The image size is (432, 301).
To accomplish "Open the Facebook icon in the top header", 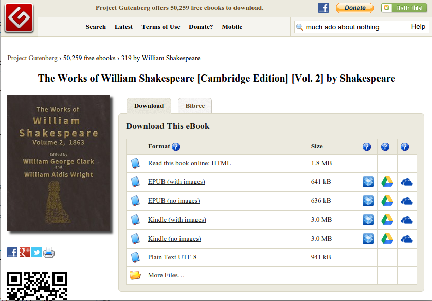I will (x=323, y=8).
